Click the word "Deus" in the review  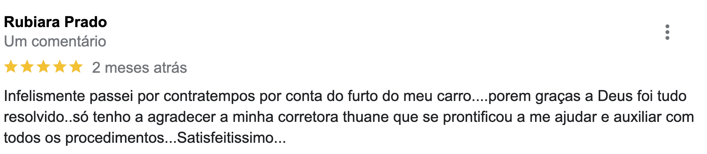click(615, 96)
